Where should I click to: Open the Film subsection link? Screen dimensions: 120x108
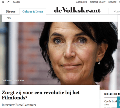9,18
